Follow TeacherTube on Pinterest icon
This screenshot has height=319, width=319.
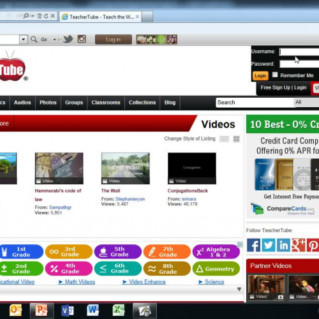click(x=313, y=245)
